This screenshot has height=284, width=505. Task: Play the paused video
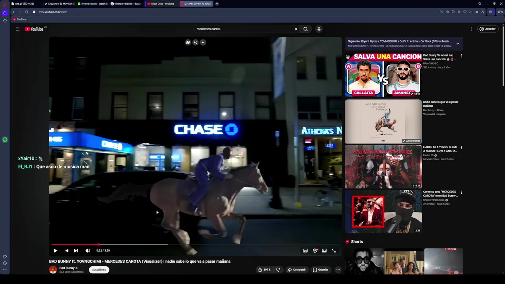(x=55, y=250)
